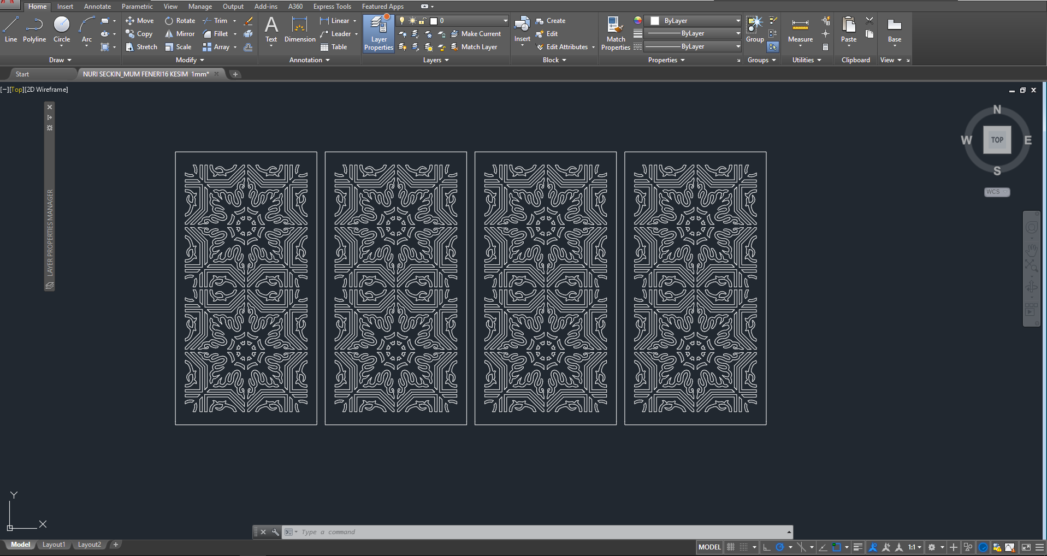
Task: Open the WCS coordinate system menu
Action: (997, 192)
